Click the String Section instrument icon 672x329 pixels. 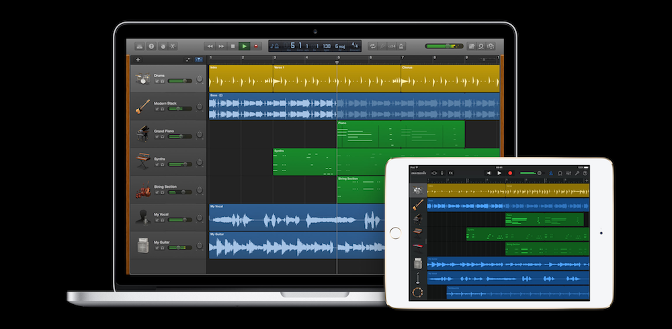[x=142, y=190]
